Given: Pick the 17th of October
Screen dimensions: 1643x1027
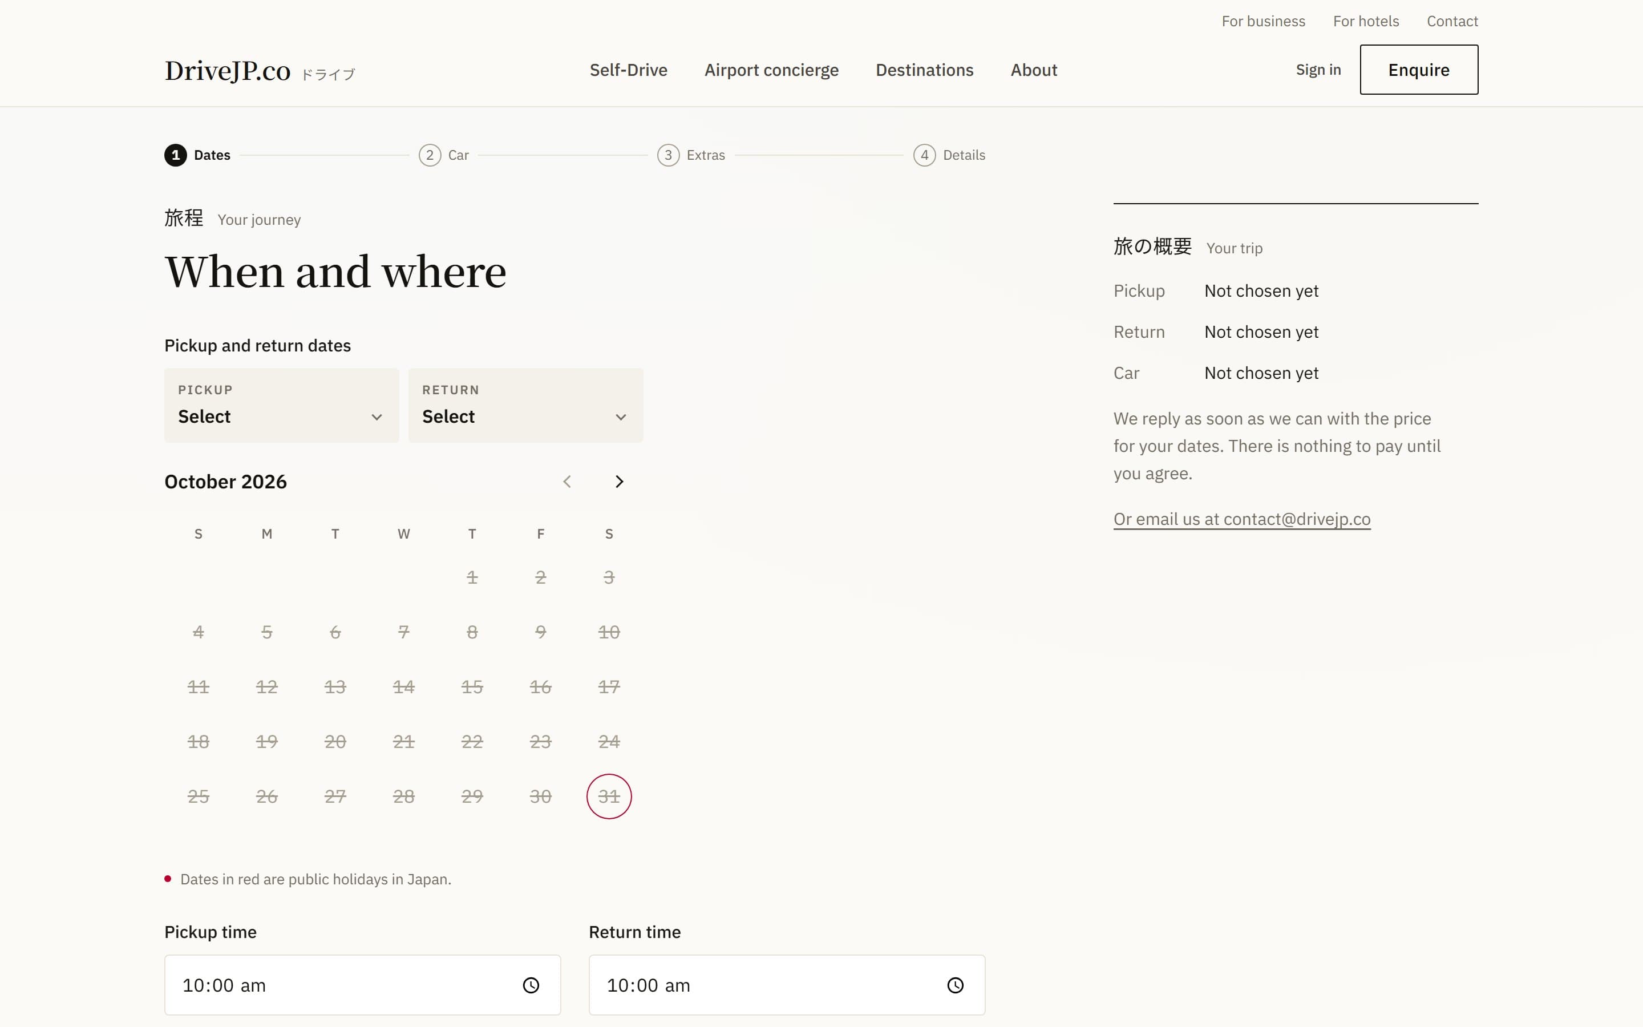Looking at the screenshot, I should (609, 688).
